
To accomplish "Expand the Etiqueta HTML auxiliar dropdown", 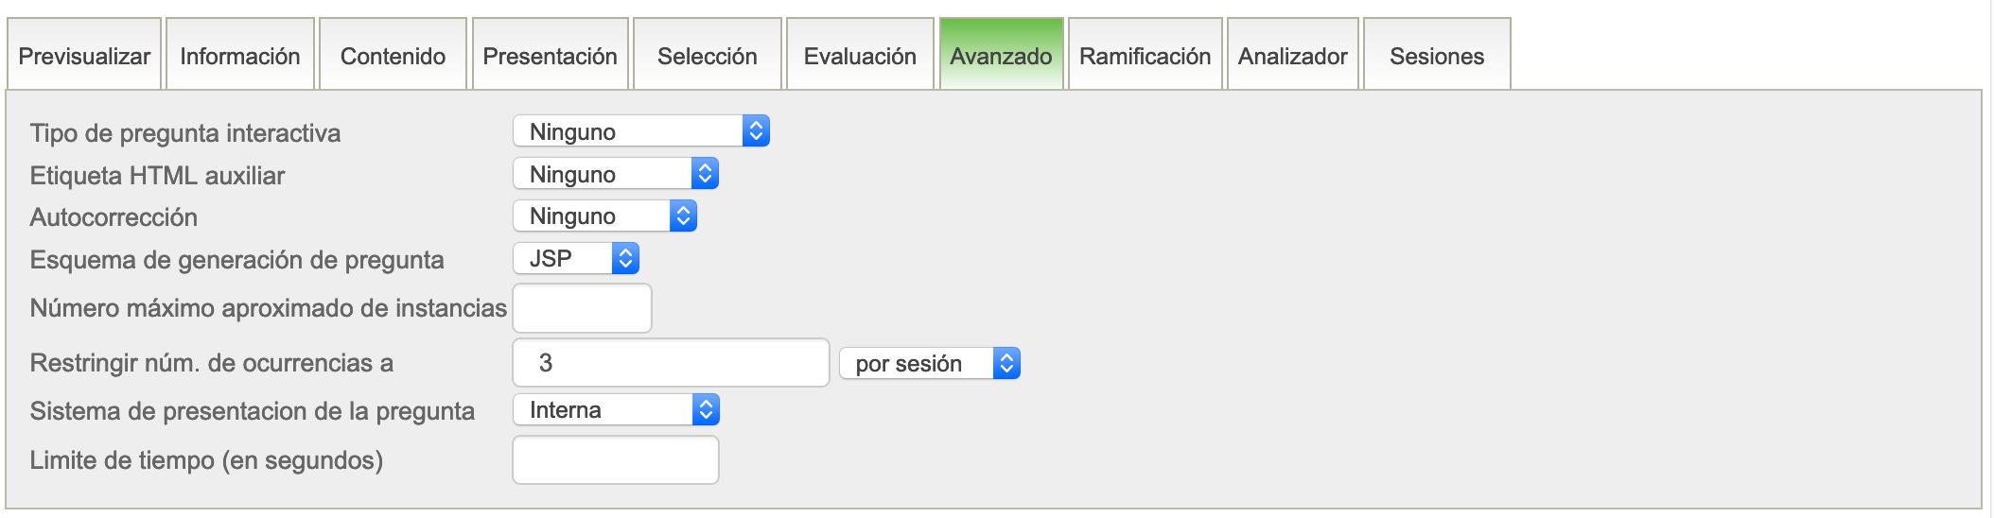I will pyautogui.click(x=615, y=174).
